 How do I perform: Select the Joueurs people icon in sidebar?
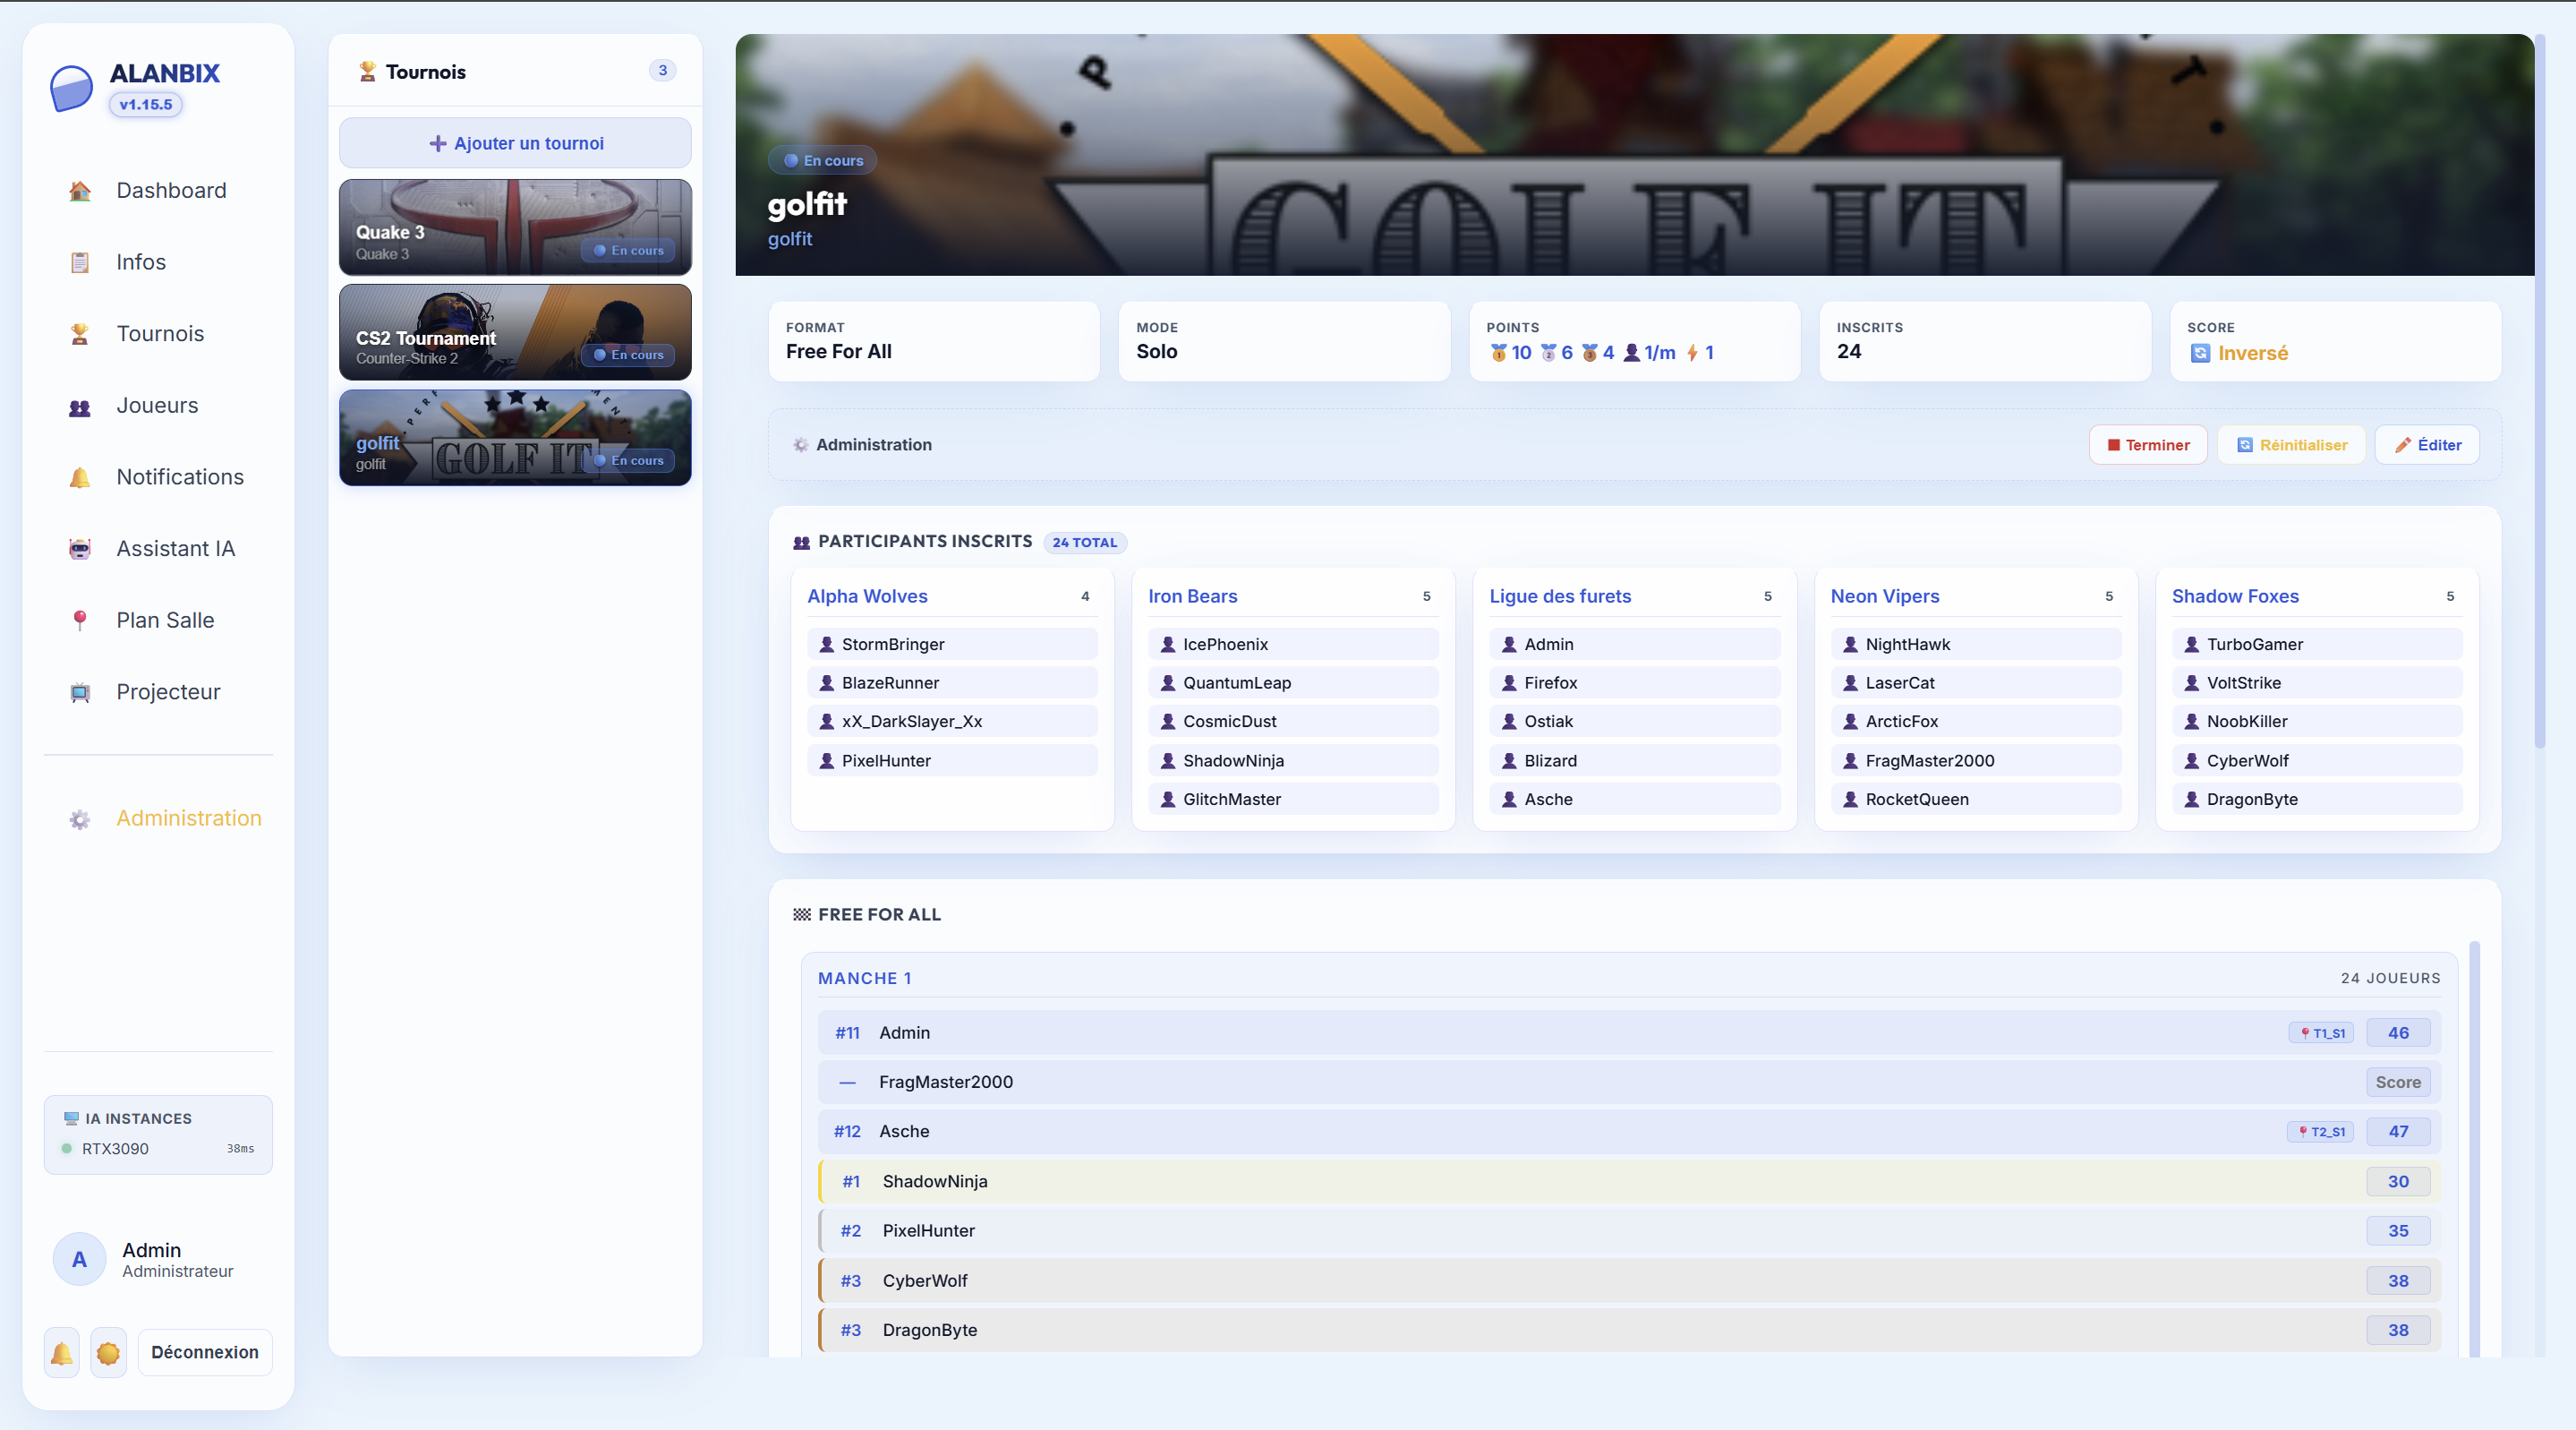pos(80,407)
